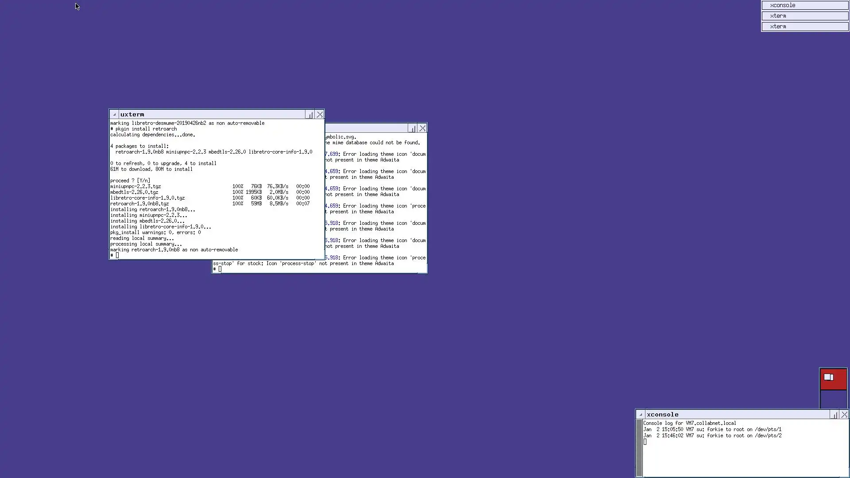
Task: Close the xconsole window
Action: point(844,415)
